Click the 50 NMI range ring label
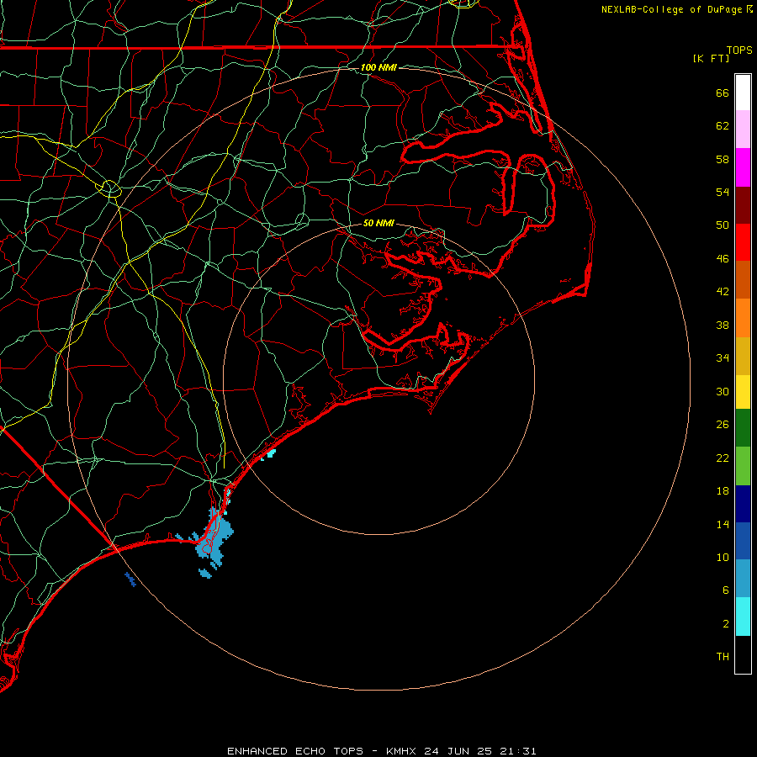The height and width of the screenshot is (757, 757). point(378,223)
